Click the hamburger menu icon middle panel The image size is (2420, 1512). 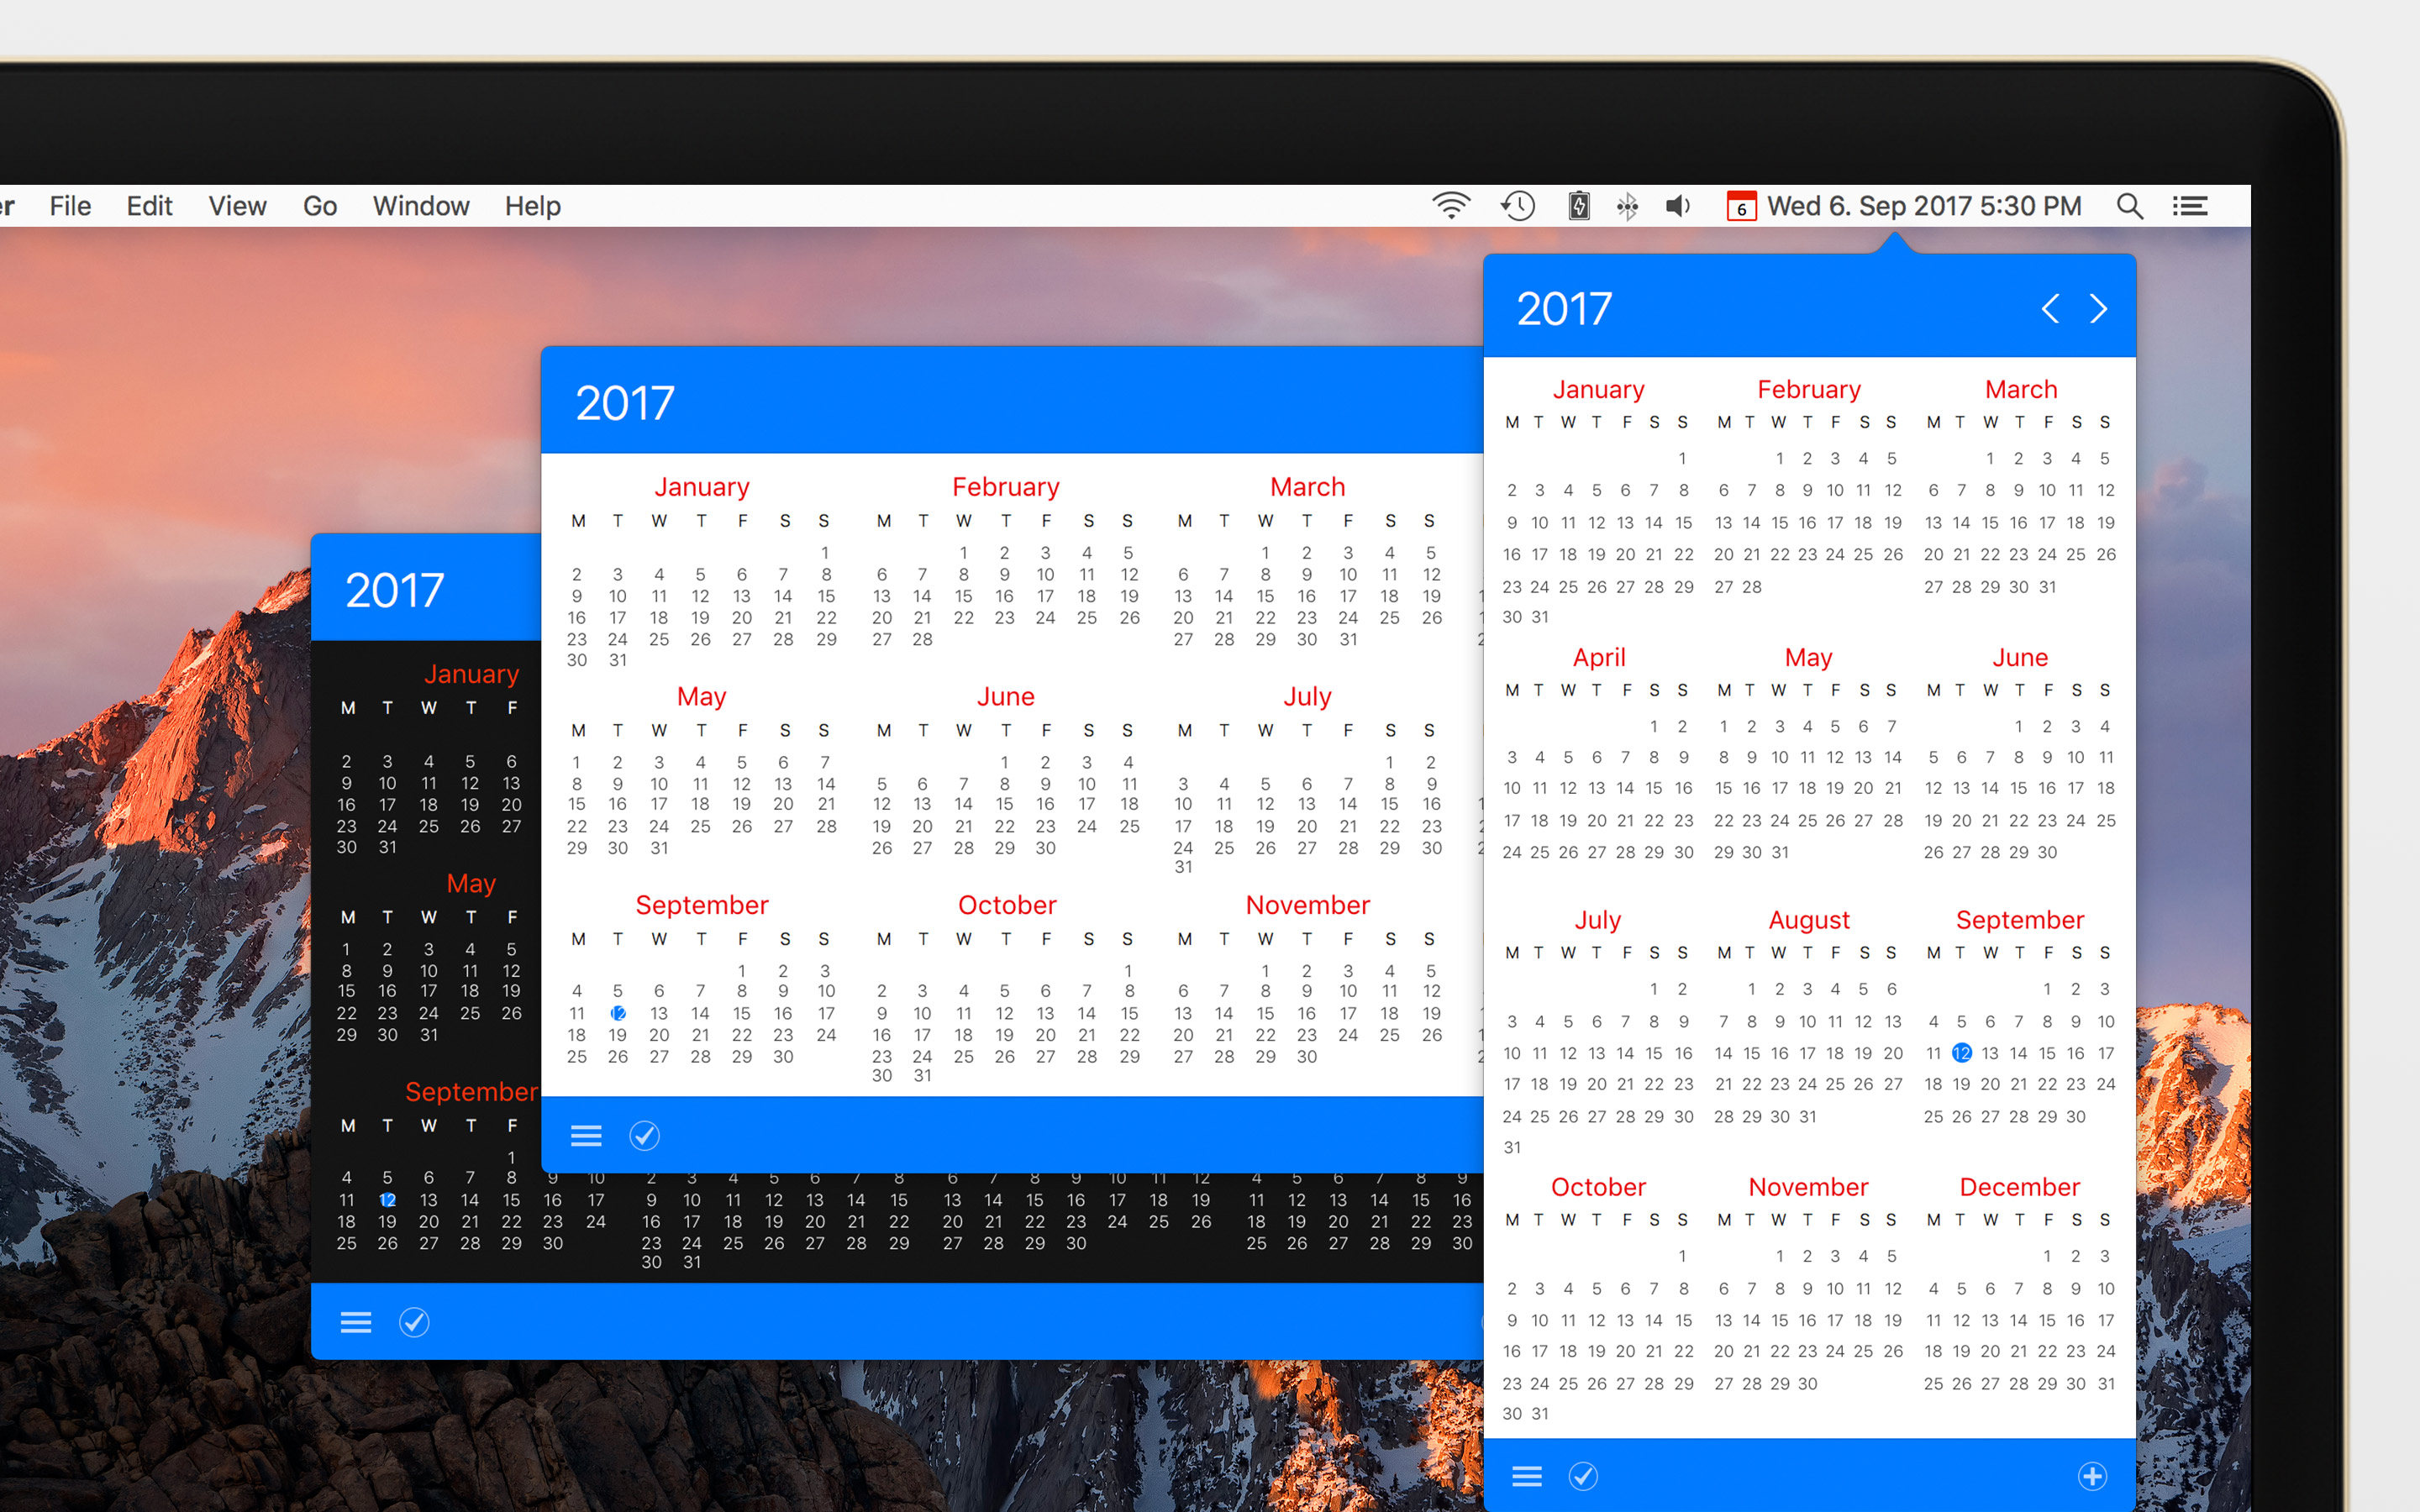coord(587,1136)
